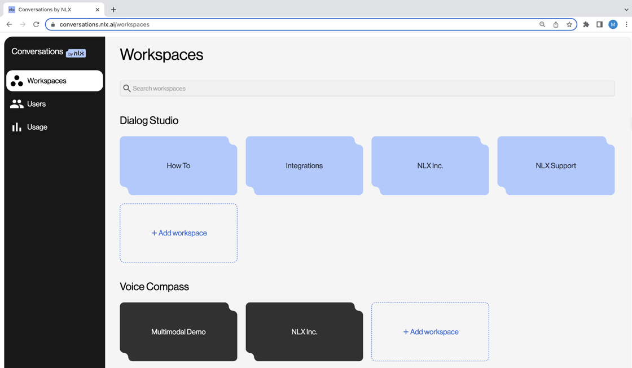Add a workspace under Dialog Studio

click(178, 233)
